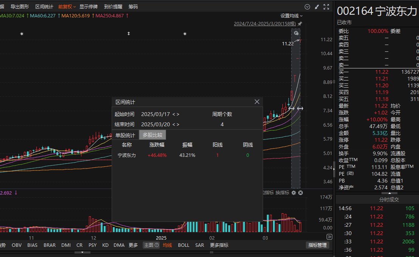Switch to the 多股比较 tab
The width and height of the screenshot is (419, 257).
click(x=152, y=135)
